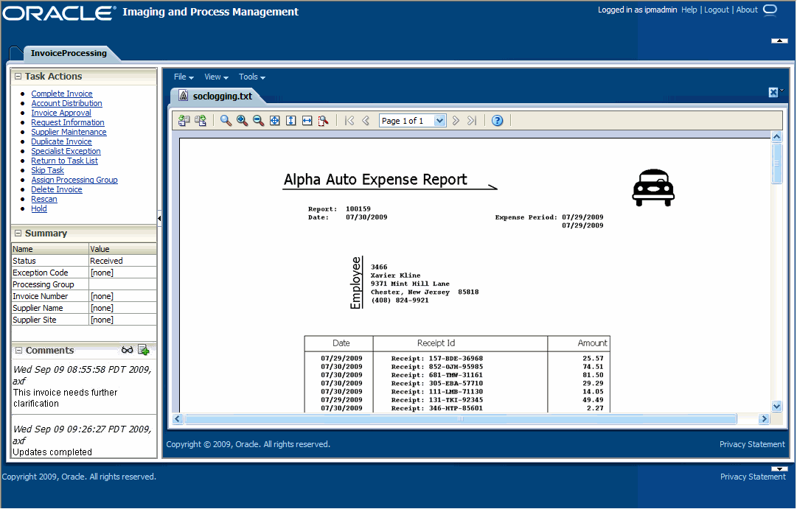Open Assign Processing Group
The height and width of the screenshot is (509, 797).
click(x=74, y=180)
